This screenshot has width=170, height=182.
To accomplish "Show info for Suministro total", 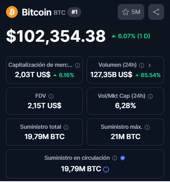I will pyautogui.click(x=66, y=127).
